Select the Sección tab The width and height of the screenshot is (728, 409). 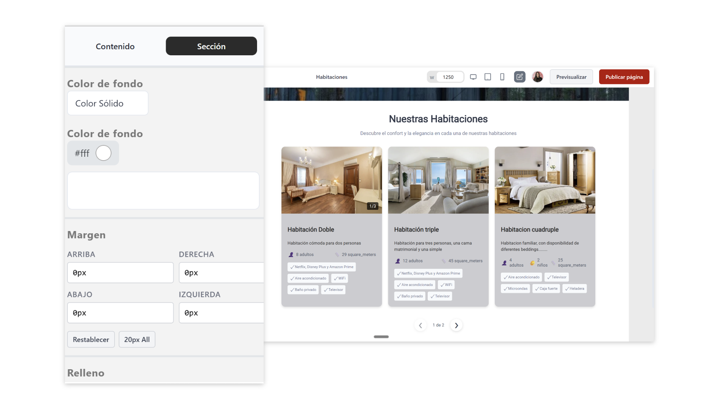point(211,46)
